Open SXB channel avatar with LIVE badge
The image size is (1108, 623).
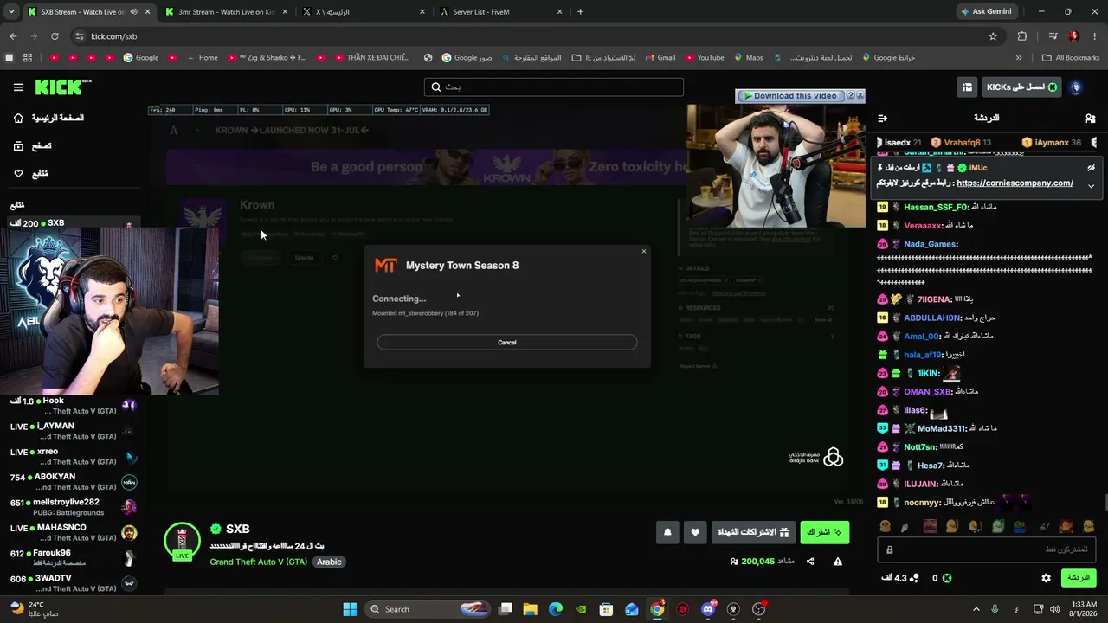182,542
